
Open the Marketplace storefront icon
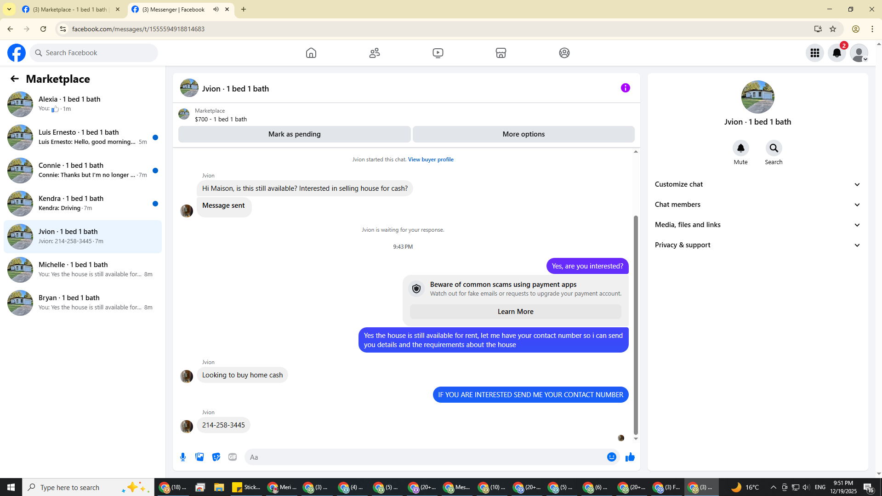[501, 53]
